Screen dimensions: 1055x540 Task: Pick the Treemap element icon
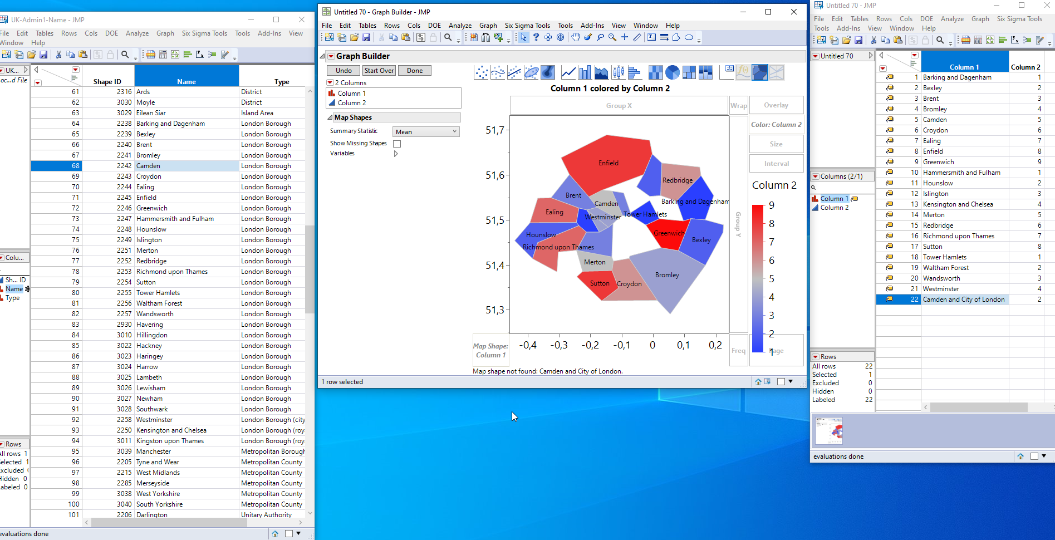point(689,72)
